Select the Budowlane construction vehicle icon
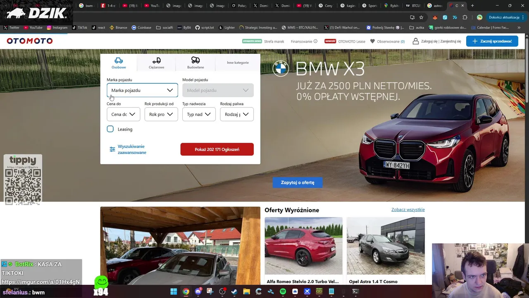 tap(195, 60)
